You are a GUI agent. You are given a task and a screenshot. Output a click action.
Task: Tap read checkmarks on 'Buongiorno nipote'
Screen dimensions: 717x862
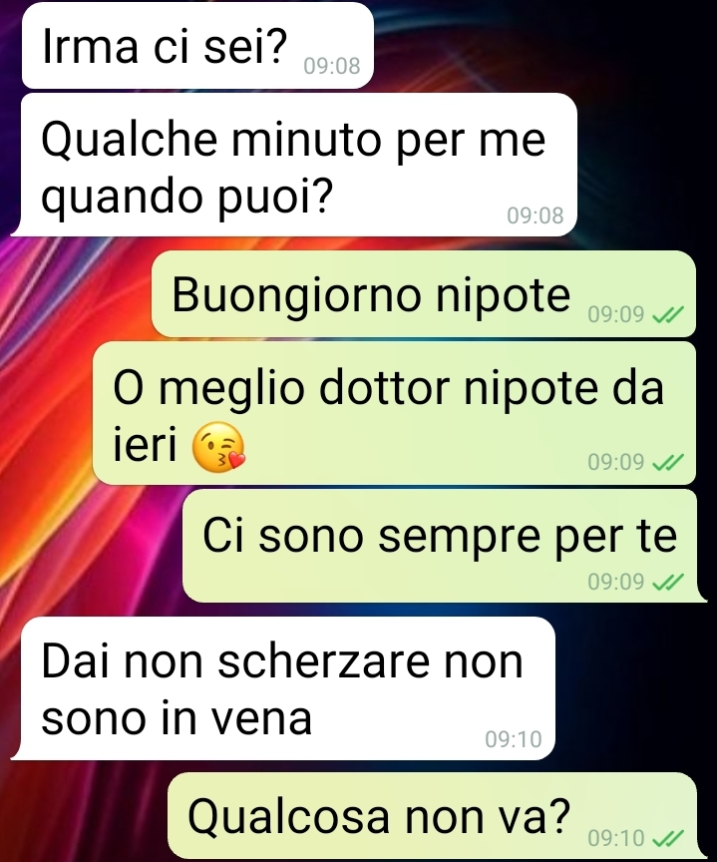[x=667, y=314]
